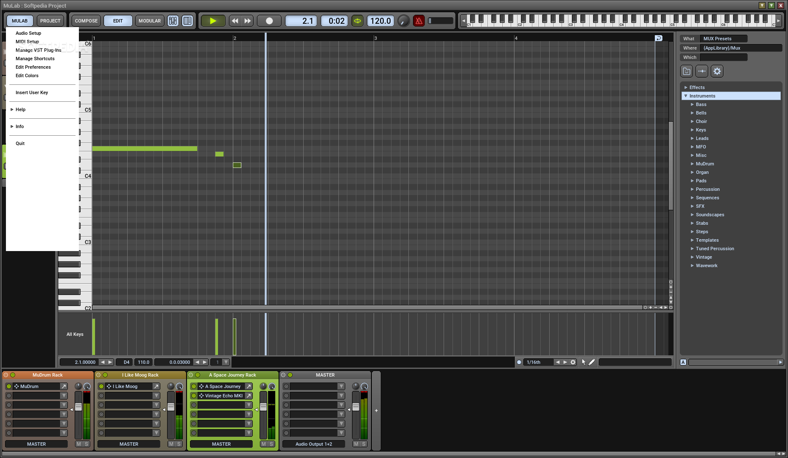Image resolution: width=788 pixels, height=458 pixels.
Task: Mute the MuDrum Rack
Action: [78, 444]
